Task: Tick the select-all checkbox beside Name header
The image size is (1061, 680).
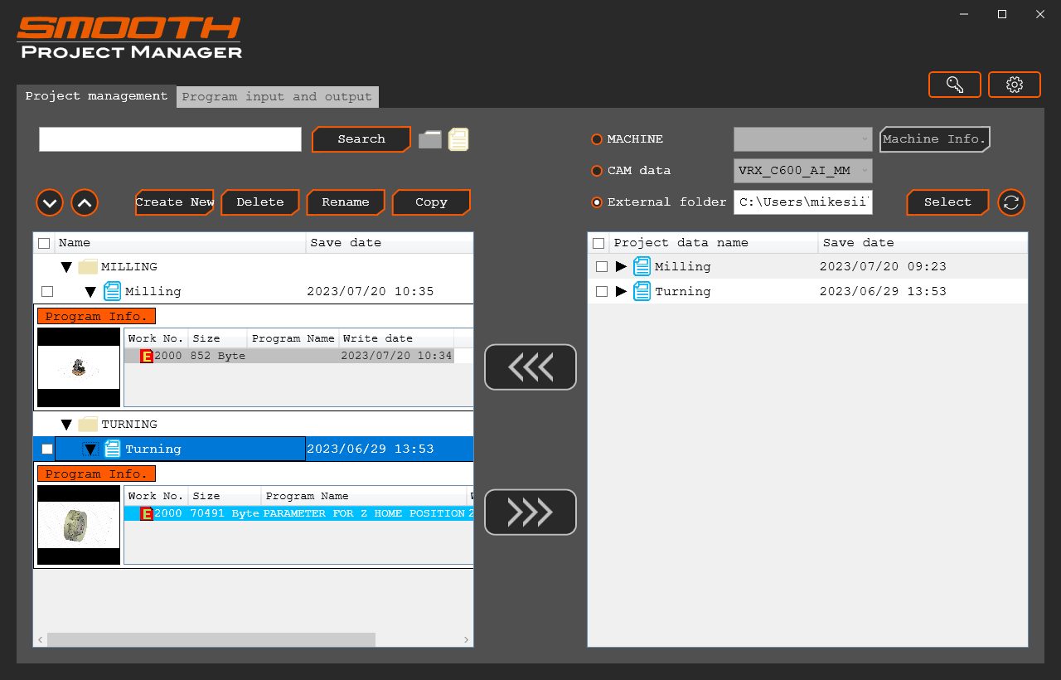Action: point(44,244)
